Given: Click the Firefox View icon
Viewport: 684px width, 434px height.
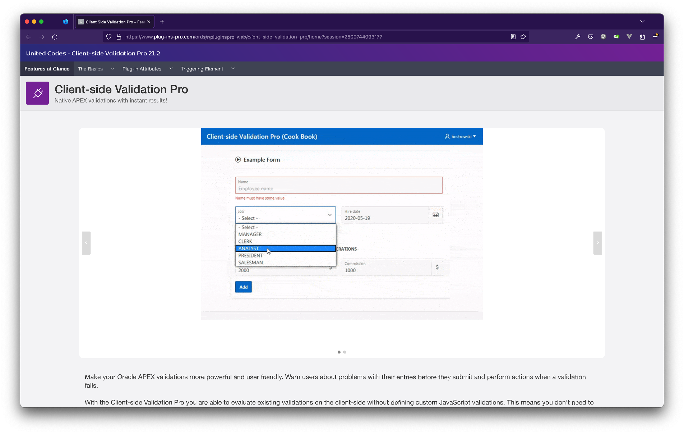Looking at the screenshot, I should tap(65, 22).
